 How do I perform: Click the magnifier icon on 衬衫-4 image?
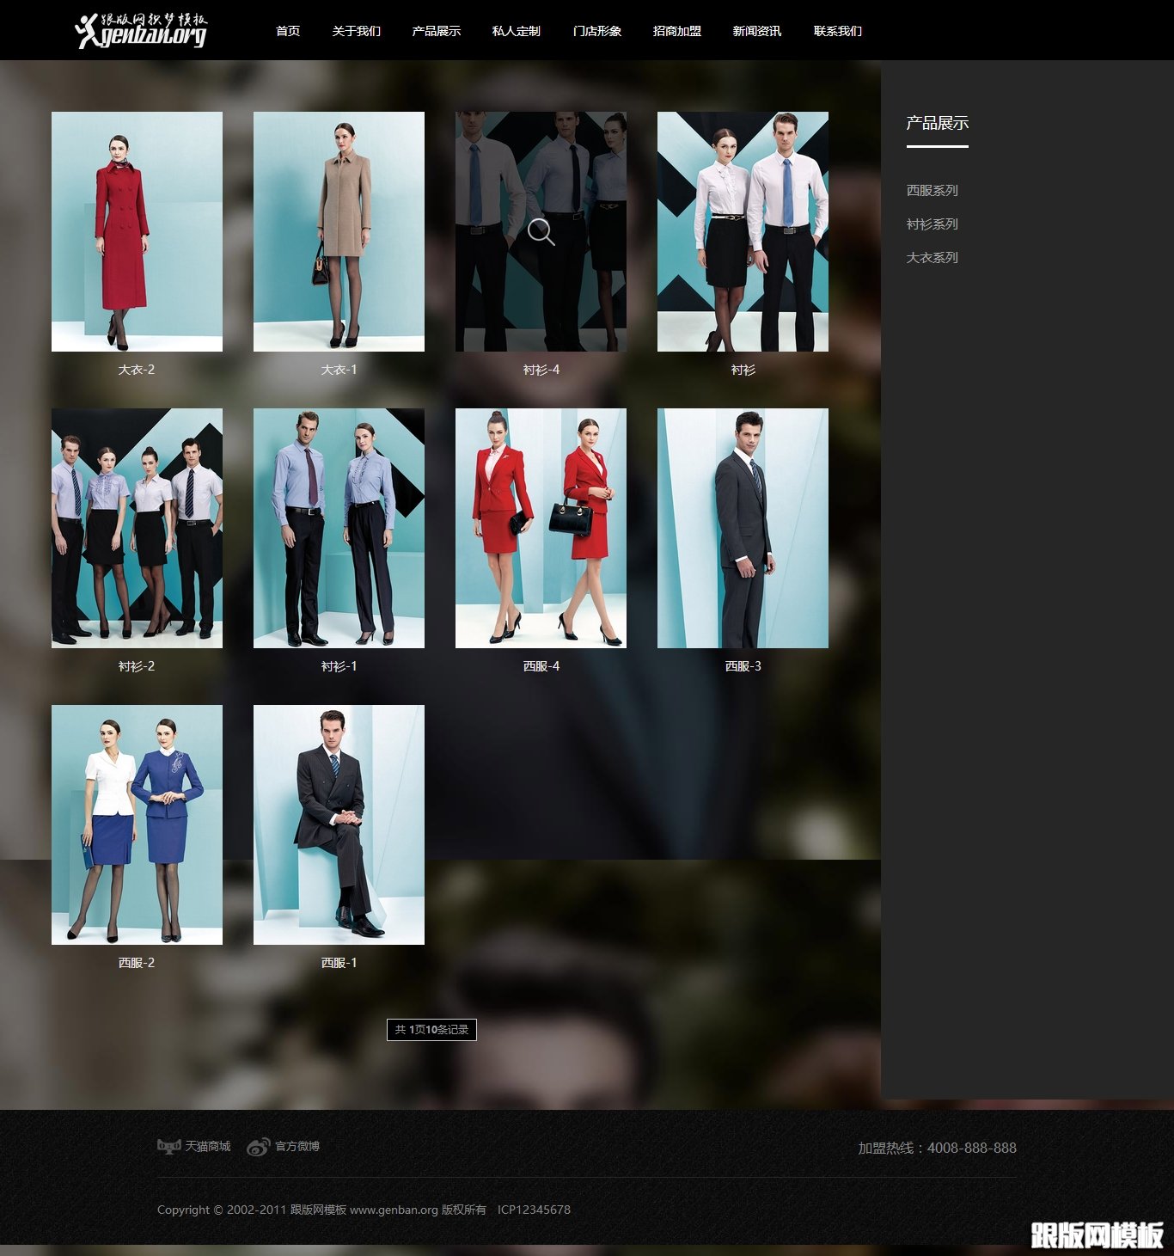(x=541, y=232)
